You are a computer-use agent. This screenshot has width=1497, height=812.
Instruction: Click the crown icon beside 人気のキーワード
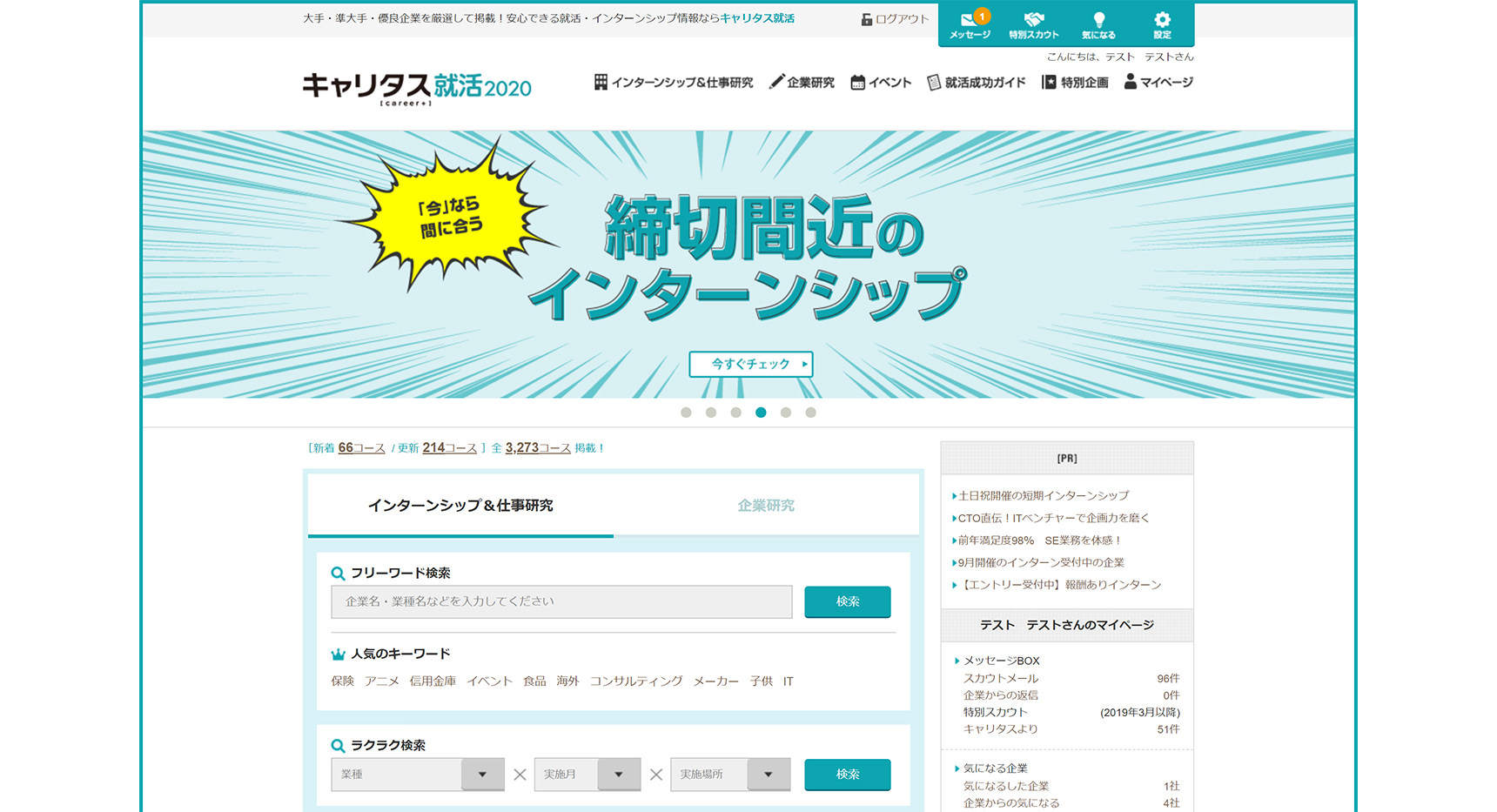338,654
